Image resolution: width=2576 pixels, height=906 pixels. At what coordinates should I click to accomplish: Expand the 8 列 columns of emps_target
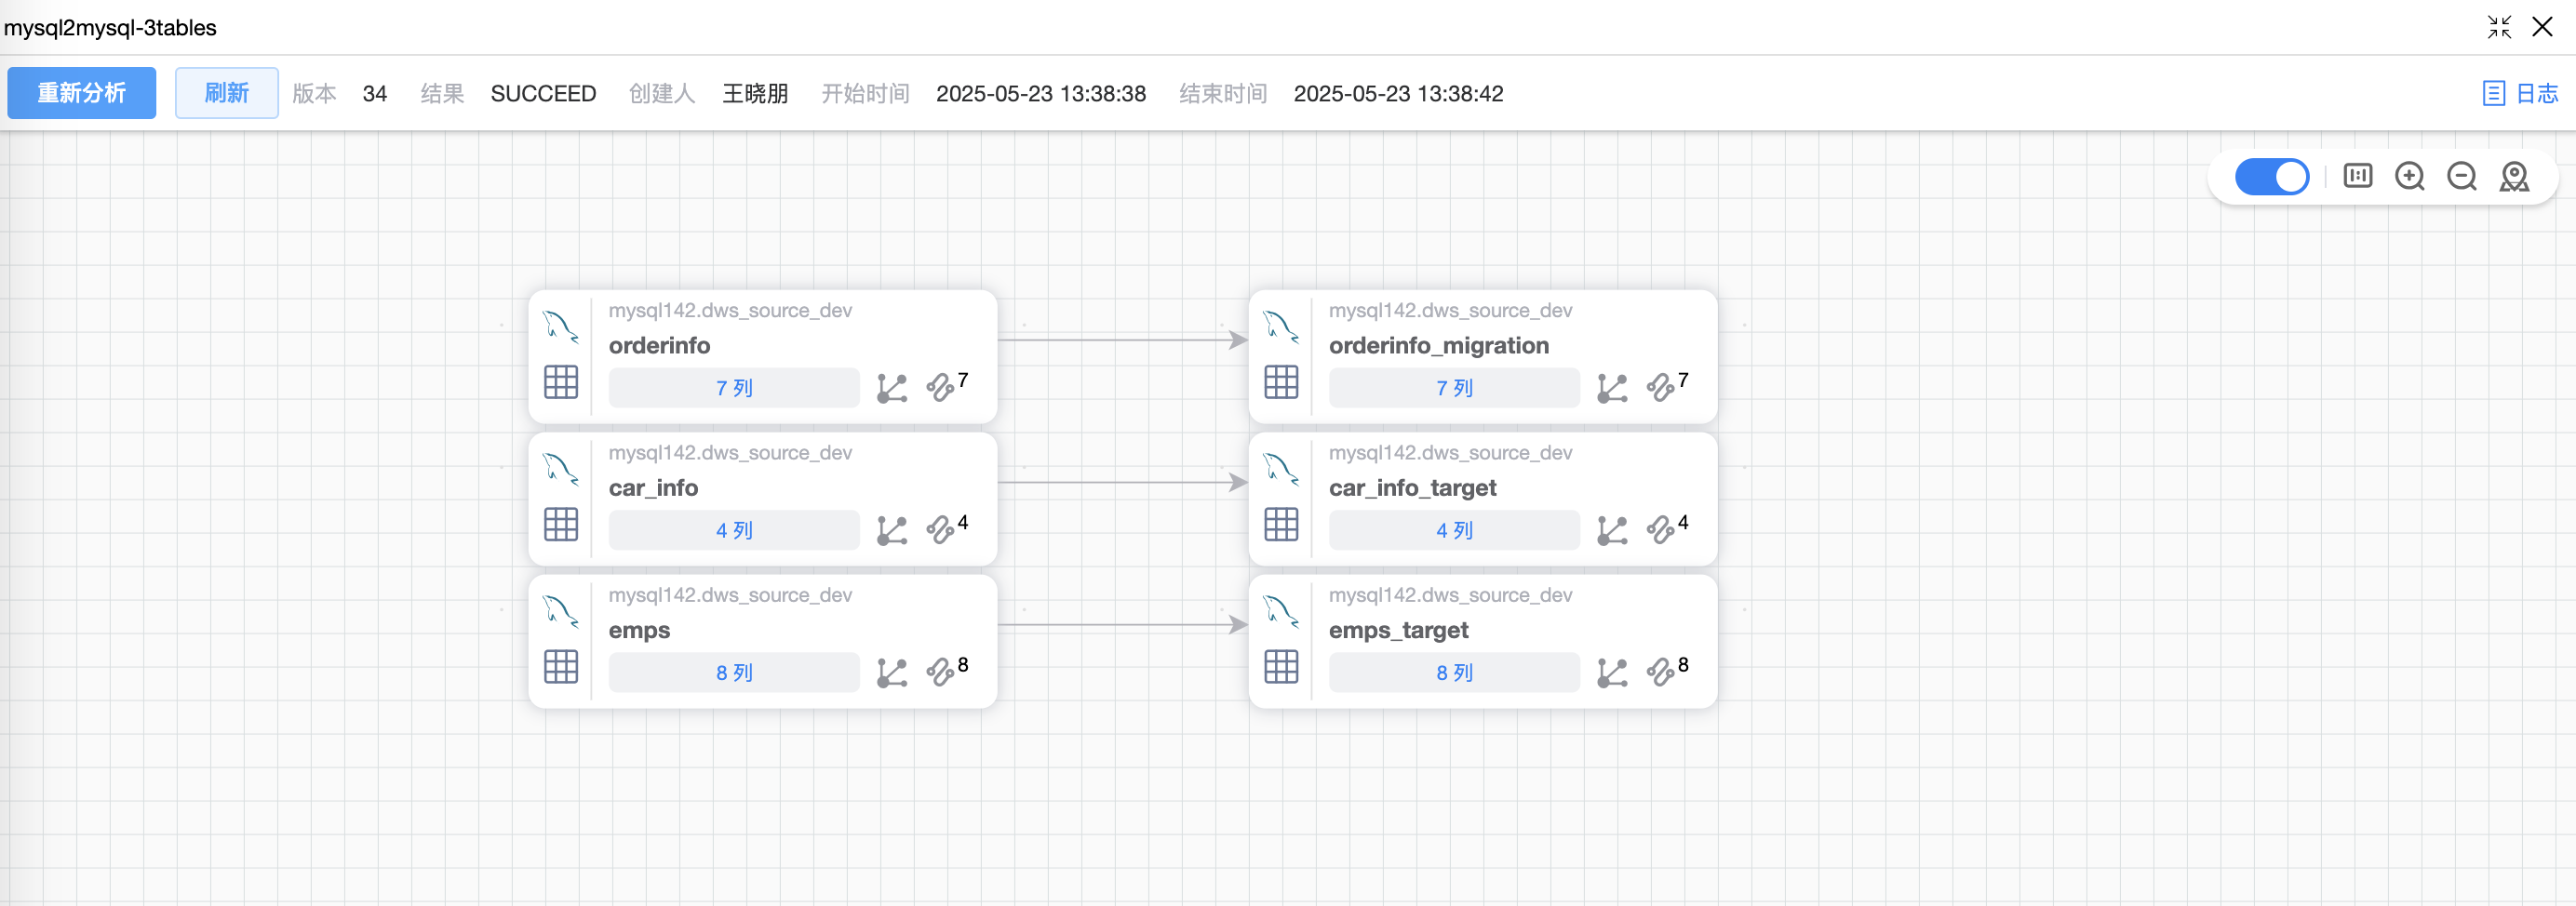(x=1453, y=673)
